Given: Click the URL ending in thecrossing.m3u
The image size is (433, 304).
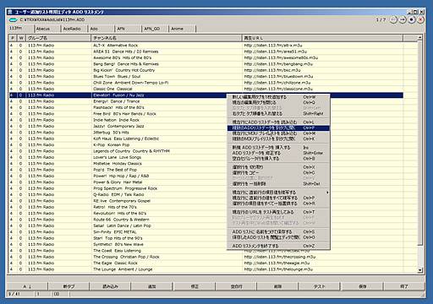Looking at the screenshot, I should pyautogui.click(x=280, y=257).
